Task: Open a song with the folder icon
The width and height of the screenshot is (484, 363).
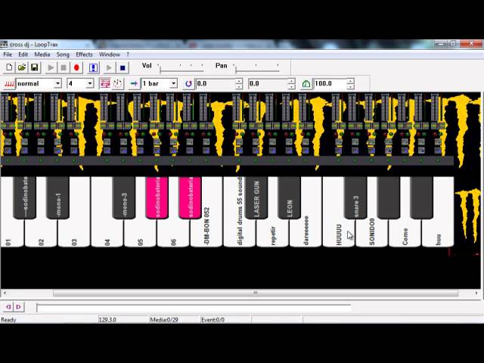Action: (x=22, y=67)
